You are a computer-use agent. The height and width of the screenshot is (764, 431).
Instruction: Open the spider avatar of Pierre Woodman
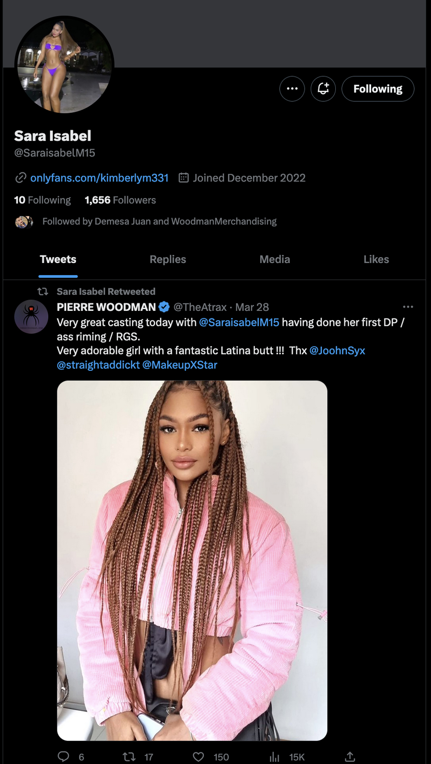tap(31, 316)
